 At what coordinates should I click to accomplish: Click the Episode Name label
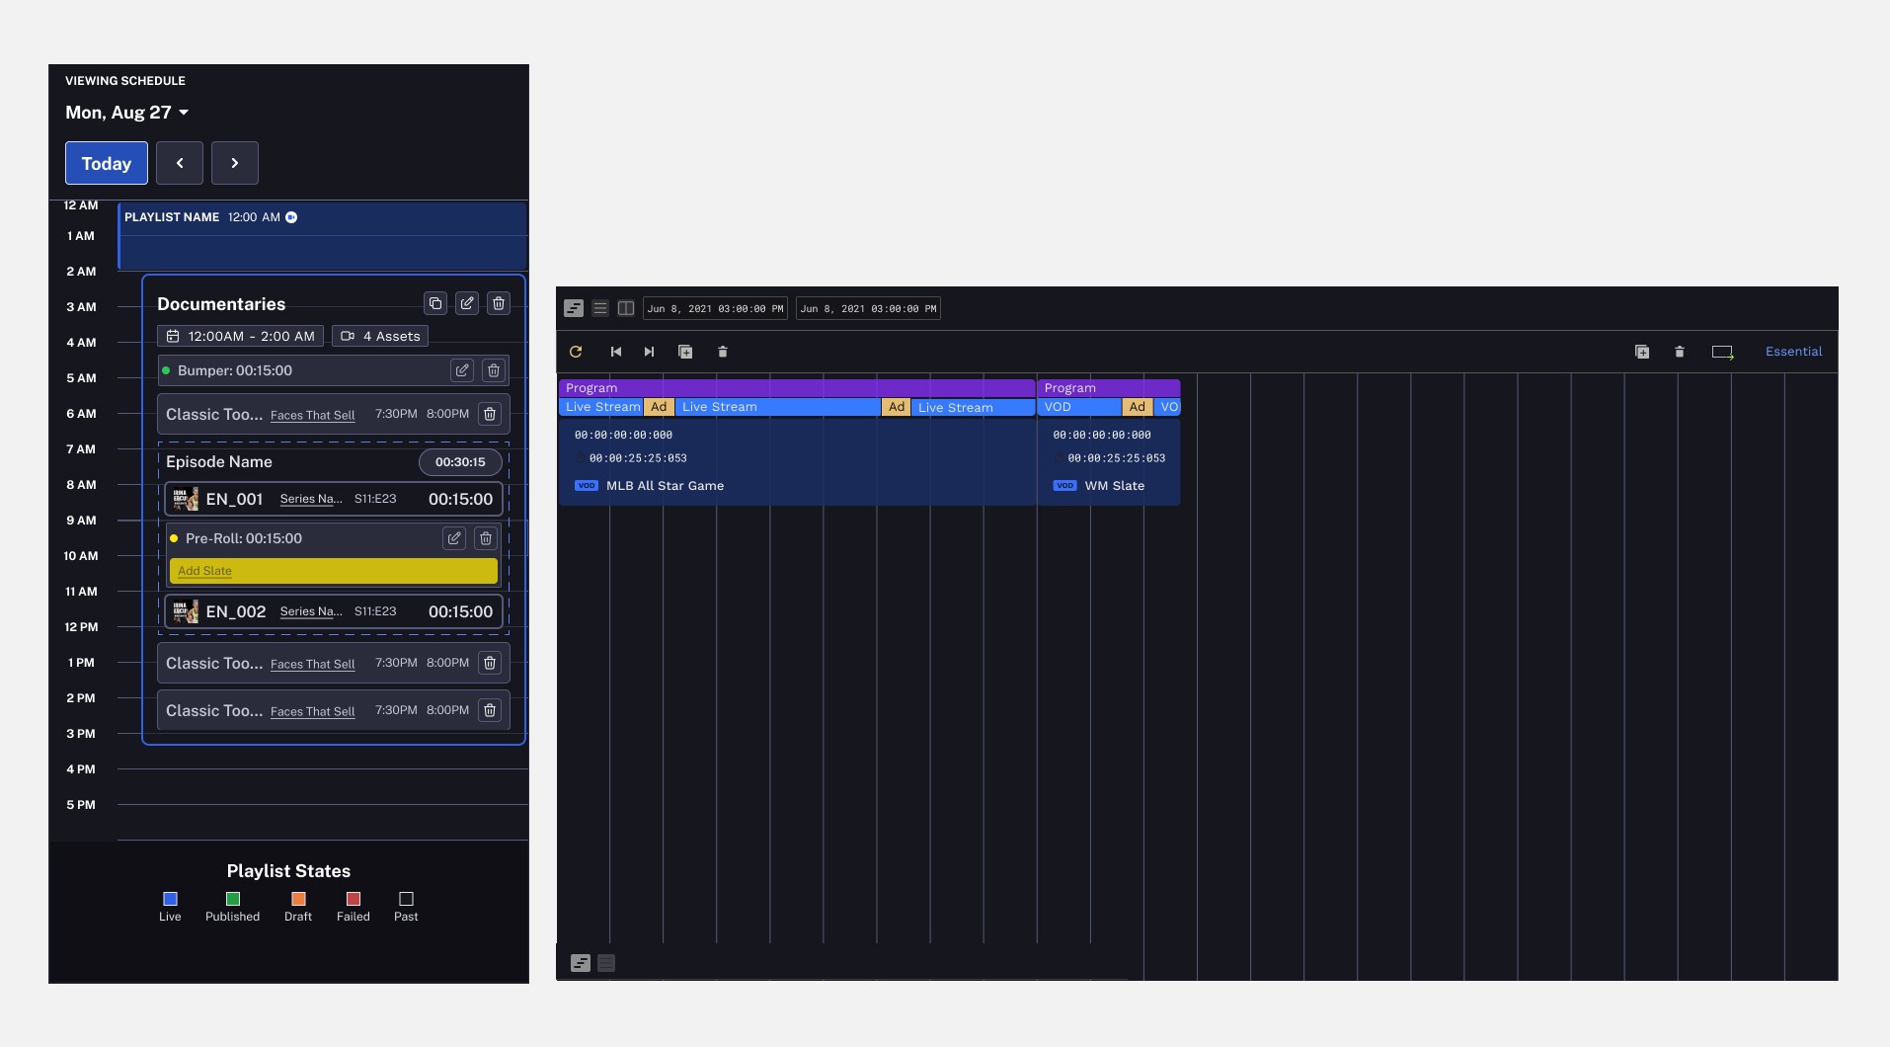(219, 461)
